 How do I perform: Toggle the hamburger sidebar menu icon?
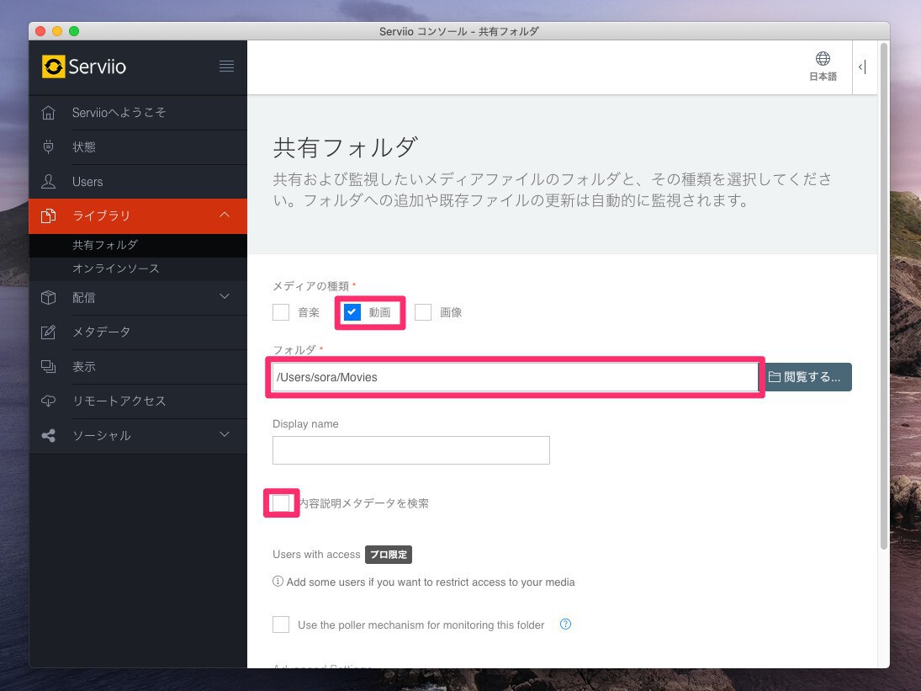coord(226,66)
